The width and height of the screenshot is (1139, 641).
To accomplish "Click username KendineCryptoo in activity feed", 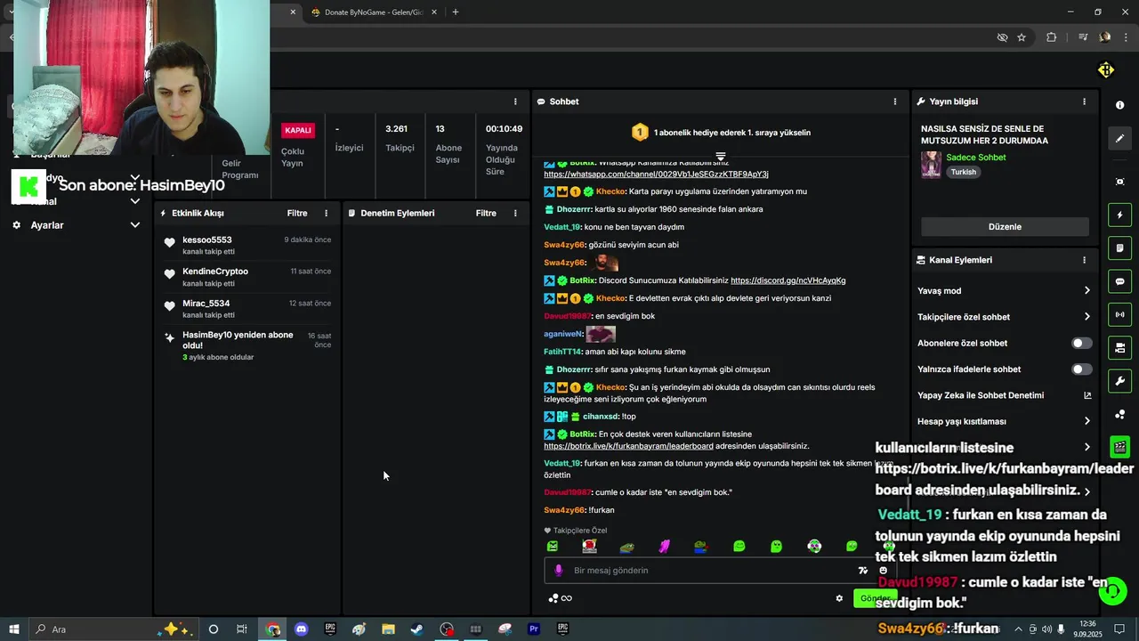I will point(215,272).
